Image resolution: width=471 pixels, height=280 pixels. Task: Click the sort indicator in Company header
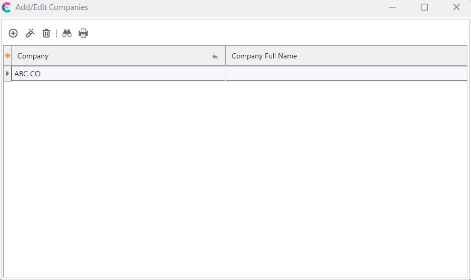point(215,56)
